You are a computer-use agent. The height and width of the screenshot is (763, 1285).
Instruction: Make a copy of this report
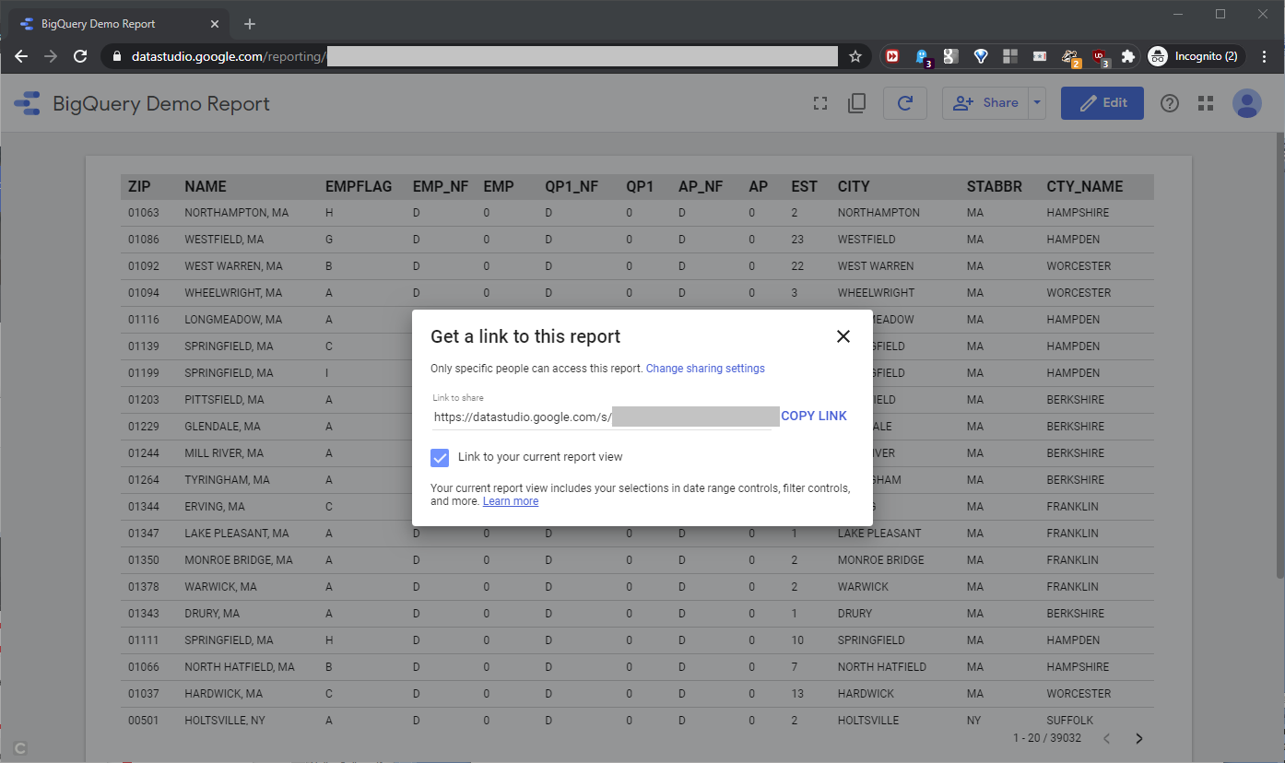click(856, 103)
